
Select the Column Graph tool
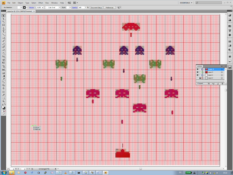point(3,70)
